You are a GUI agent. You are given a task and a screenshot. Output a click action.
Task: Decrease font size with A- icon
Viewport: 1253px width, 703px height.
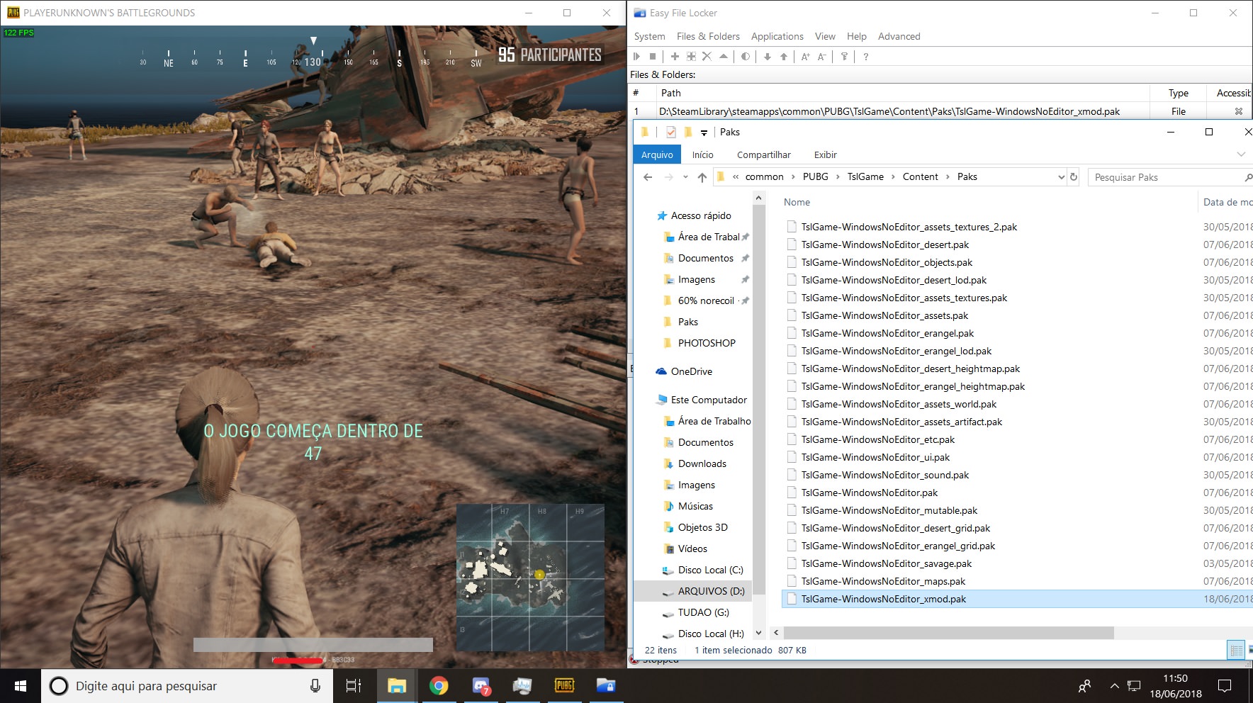822,57
